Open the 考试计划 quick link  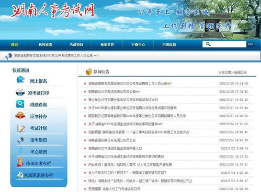click(x=39, y=128)
